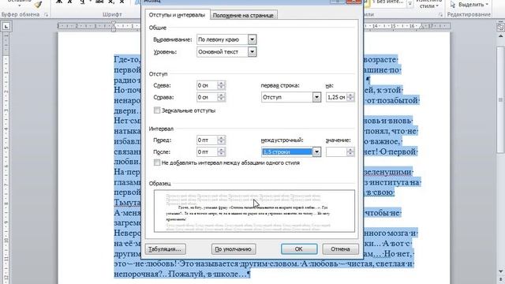Decrease the значение line spacing value
Screen dimensions: 505x284
[x=350, y=155]
